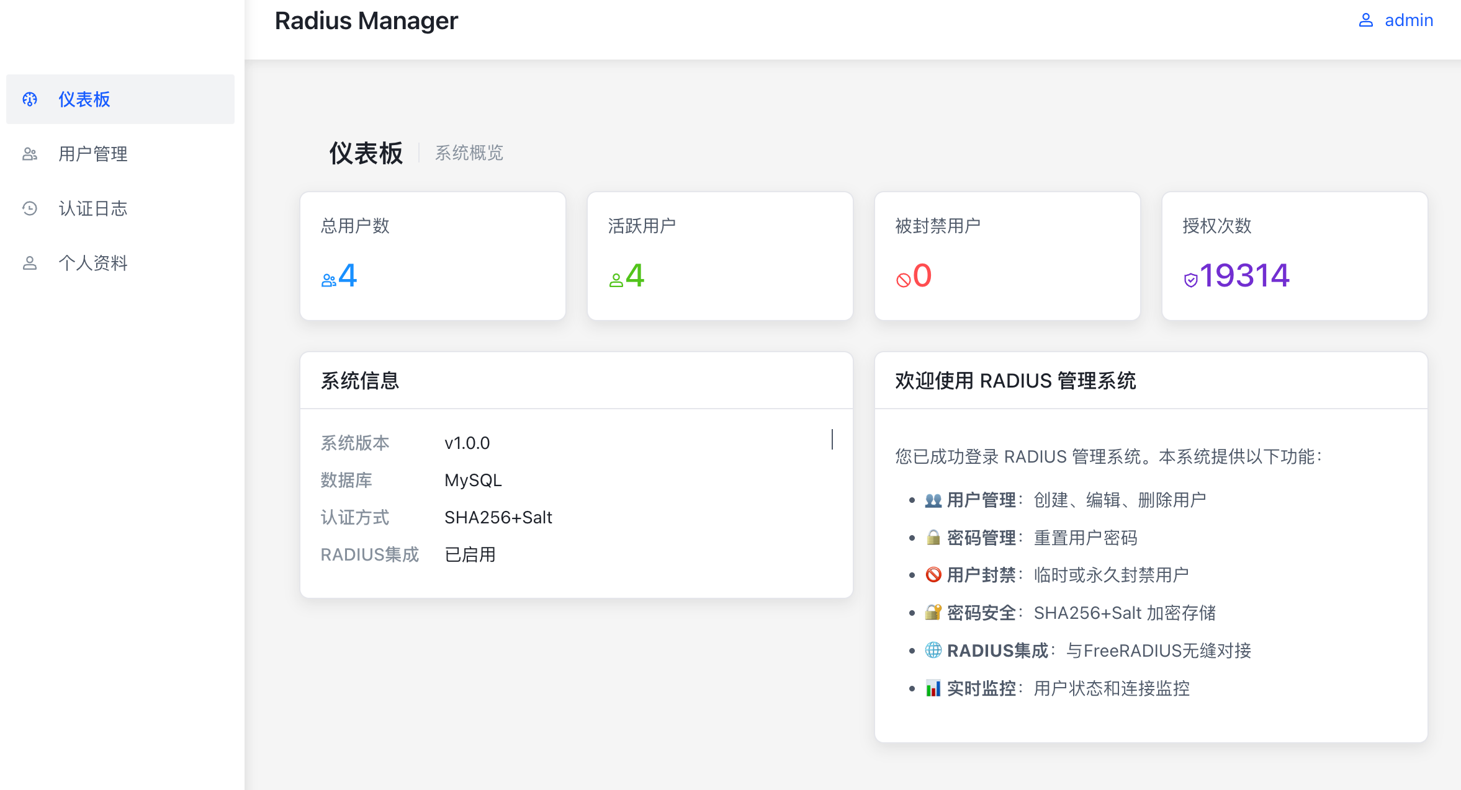Click the 总用户数 card label
The image size is (1461, 790).
(355, 226)
